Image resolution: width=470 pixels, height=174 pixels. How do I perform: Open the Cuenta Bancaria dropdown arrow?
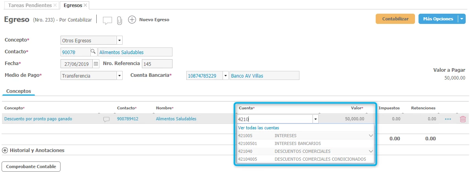[225, 76]
